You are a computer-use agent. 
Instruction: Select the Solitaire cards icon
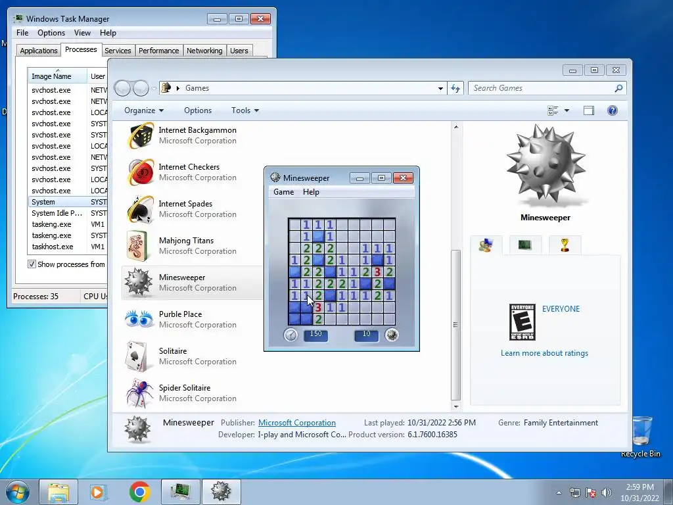point(137,356)
